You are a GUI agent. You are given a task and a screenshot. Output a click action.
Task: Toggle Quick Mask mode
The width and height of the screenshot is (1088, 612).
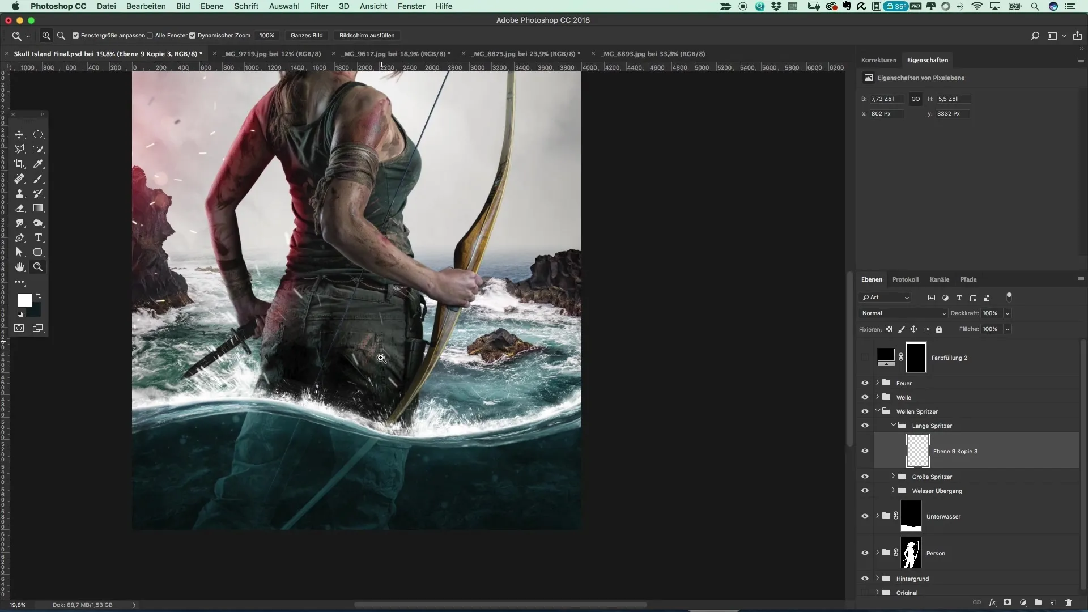pos(19,328)
